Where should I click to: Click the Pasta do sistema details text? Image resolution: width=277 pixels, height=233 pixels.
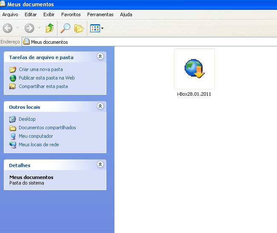pyautogui.click(x=27, y=183)
